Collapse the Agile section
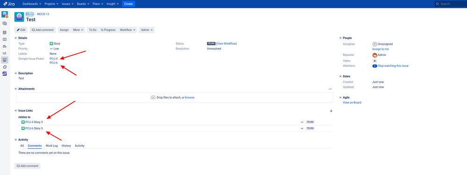 pos(340,98)
